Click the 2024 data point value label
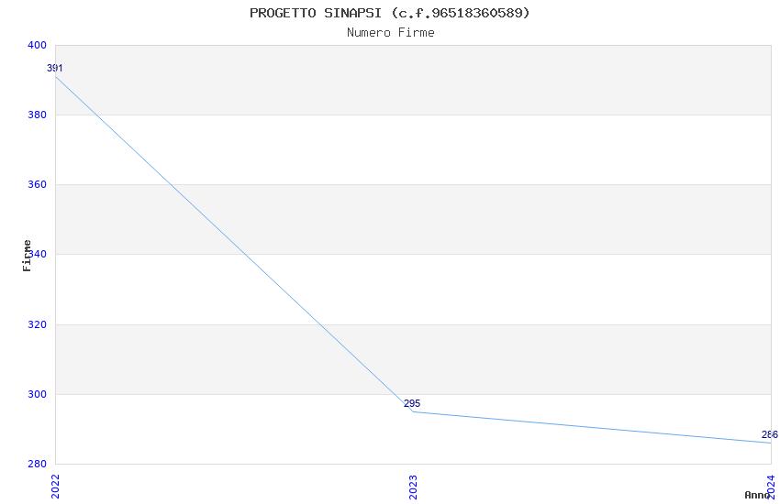 coord(769,435)
